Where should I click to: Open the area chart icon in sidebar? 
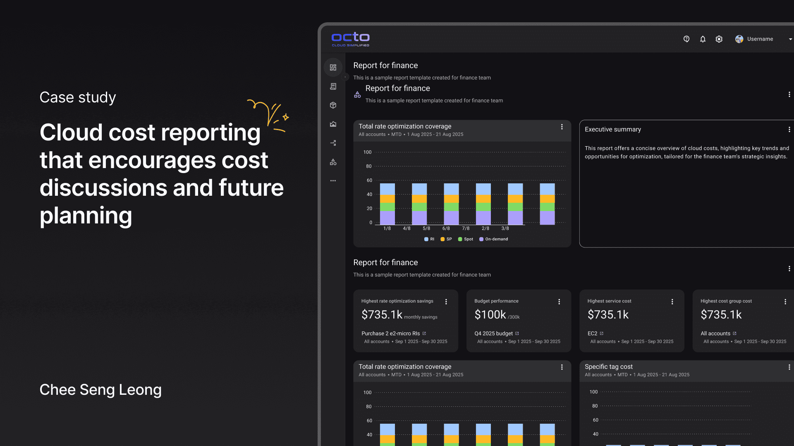tap(333, 124)
